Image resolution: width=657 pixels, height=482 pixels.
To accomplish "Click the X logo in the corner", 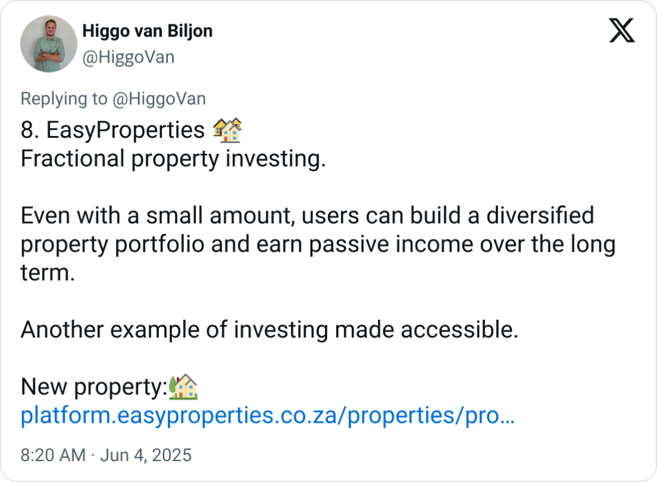I will [x=622, y=30].
